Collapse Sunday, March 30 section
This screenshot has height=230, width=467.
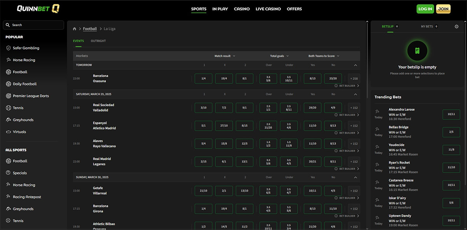pyautogui.click(x=355, y=177)
